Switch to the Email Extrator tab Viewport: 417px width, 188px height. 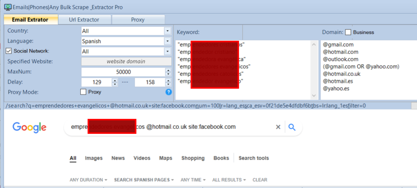coord(31,20)
